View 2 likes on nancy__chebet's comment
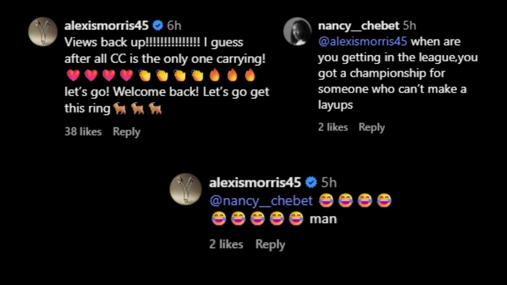Viewport: 507px width, 285px height. point(333,127)
